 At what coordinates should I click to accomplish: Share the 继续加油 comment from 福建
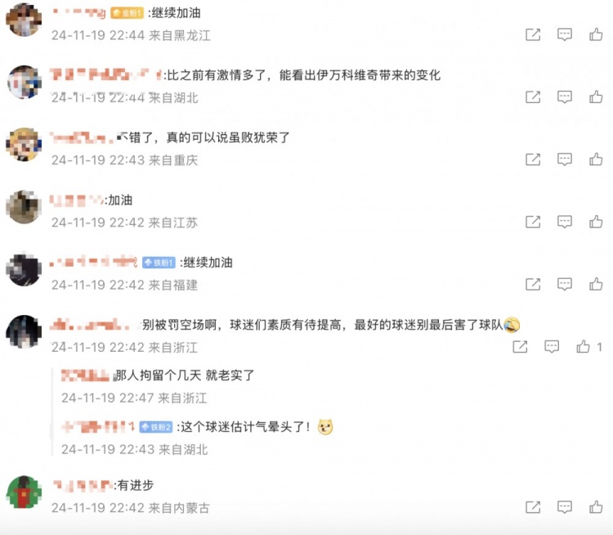pos(533,284)
